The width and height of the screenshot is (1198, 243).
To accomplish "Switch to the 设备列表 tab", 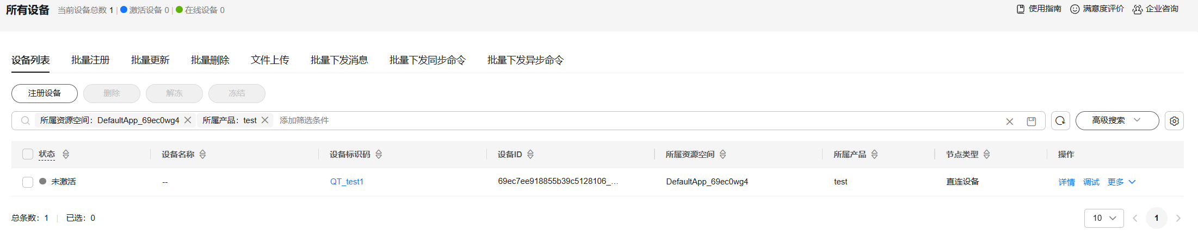I will pos(30,60).
